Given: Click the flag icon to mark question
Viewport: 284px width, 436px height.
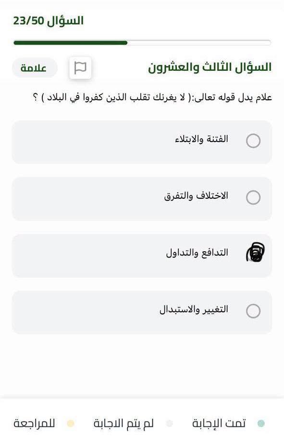Looking at the screenshot, I should pyautogui.click(x=80, y=67).
